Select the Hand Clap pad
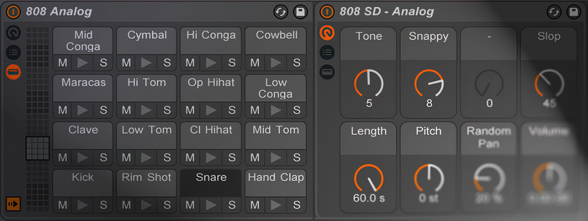 [275, 183]
